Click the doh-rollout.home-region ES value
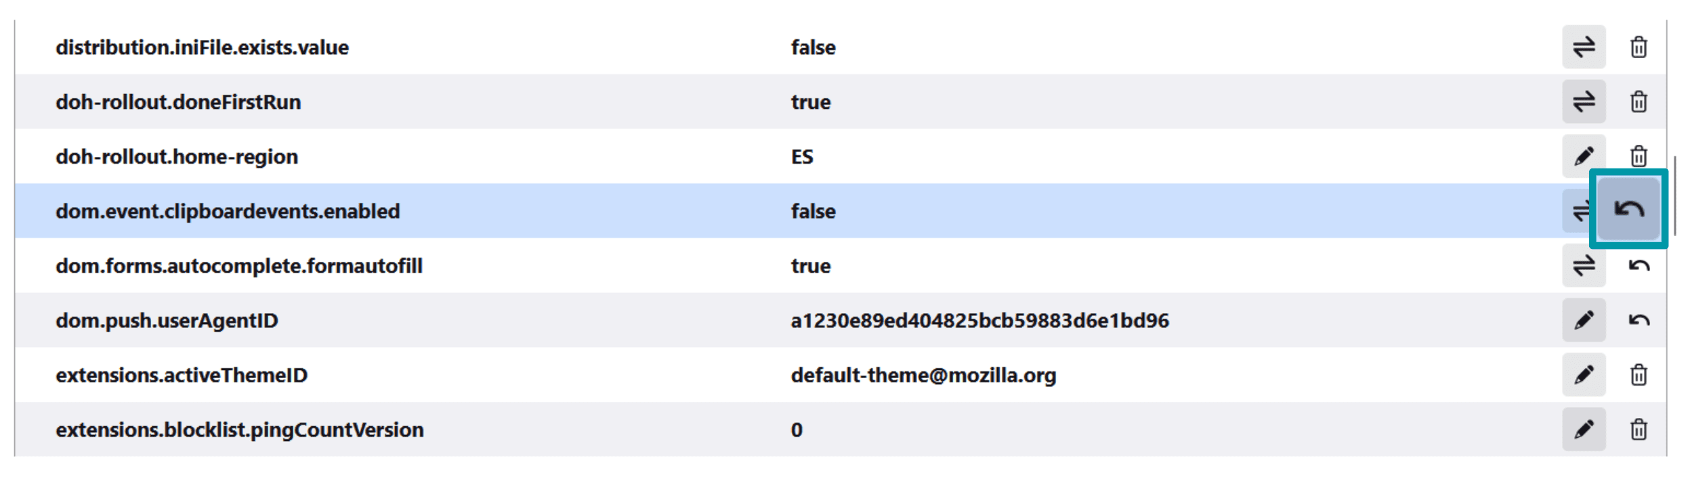The image size is (1688, 483). point(802,157)
